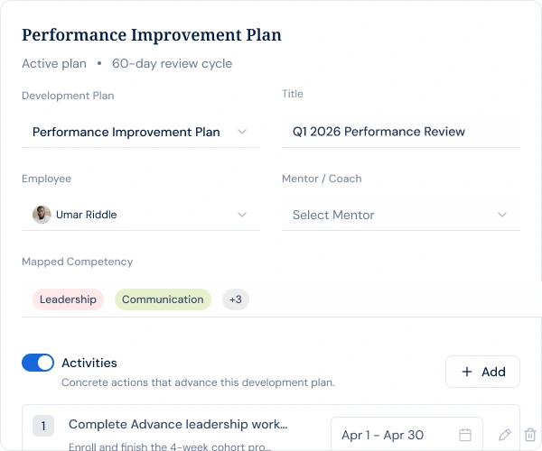
Task: Click the Active plan status text
Action: [54, 63]
